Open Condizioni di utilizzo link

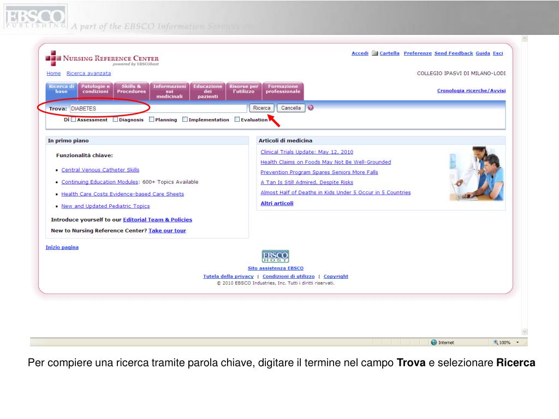288,276
